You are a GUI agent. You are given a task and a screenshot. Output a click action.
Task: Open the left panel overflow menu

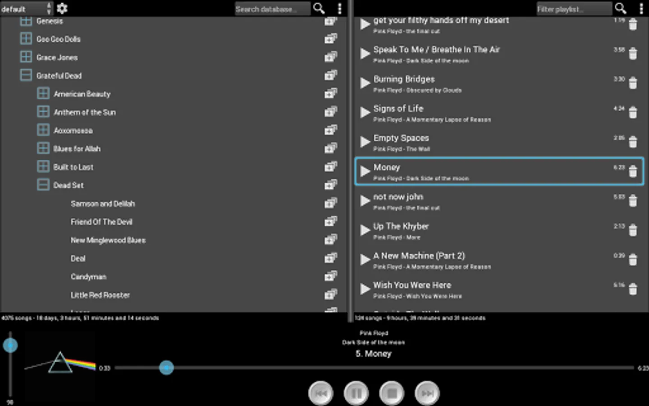pyautogui.click(x=340, y=9)
